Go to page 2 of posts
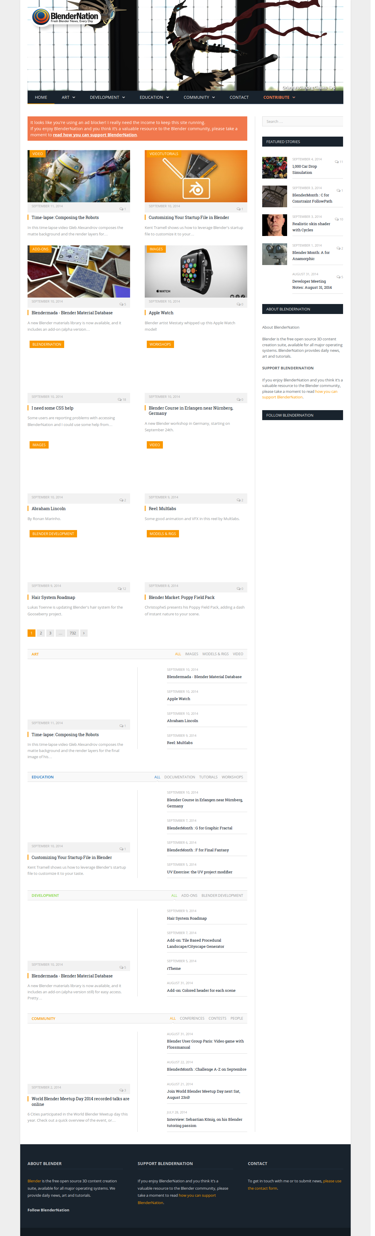Image resolution: width=375 pixels, height=1236 pixels. coord(41,633)
